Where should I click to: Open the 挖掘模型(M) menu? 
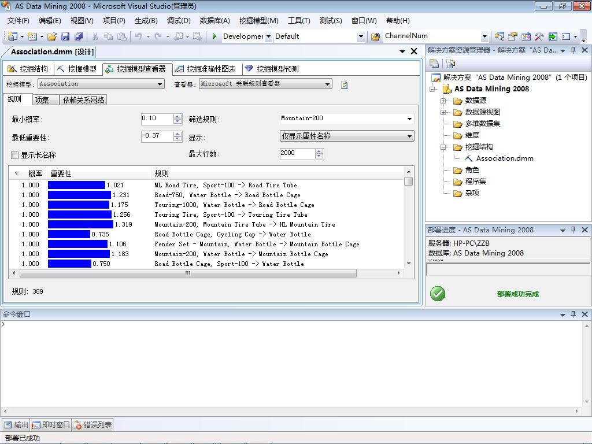coord(258,21)
